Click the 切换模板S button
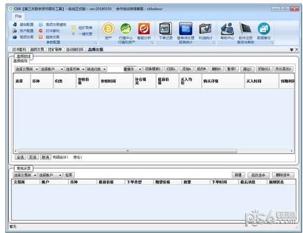Image resolution: width=303 pixels, height=233 pixels. pos(153,69)
